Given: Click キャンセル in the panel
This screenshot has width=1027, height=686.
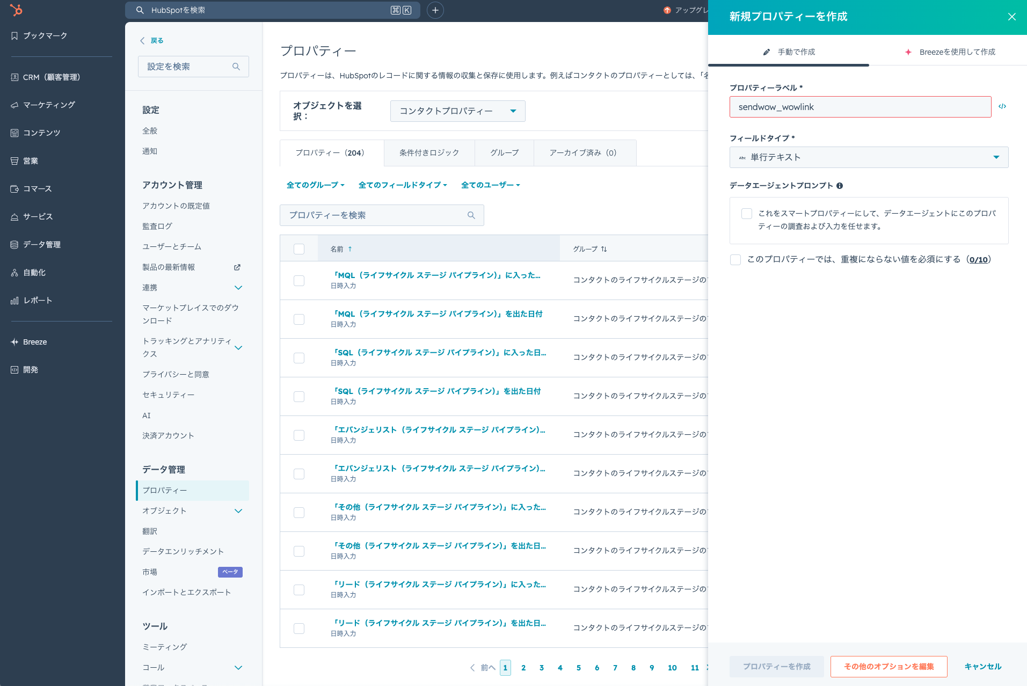Looking at the screenshot, I should coord(983,667).
